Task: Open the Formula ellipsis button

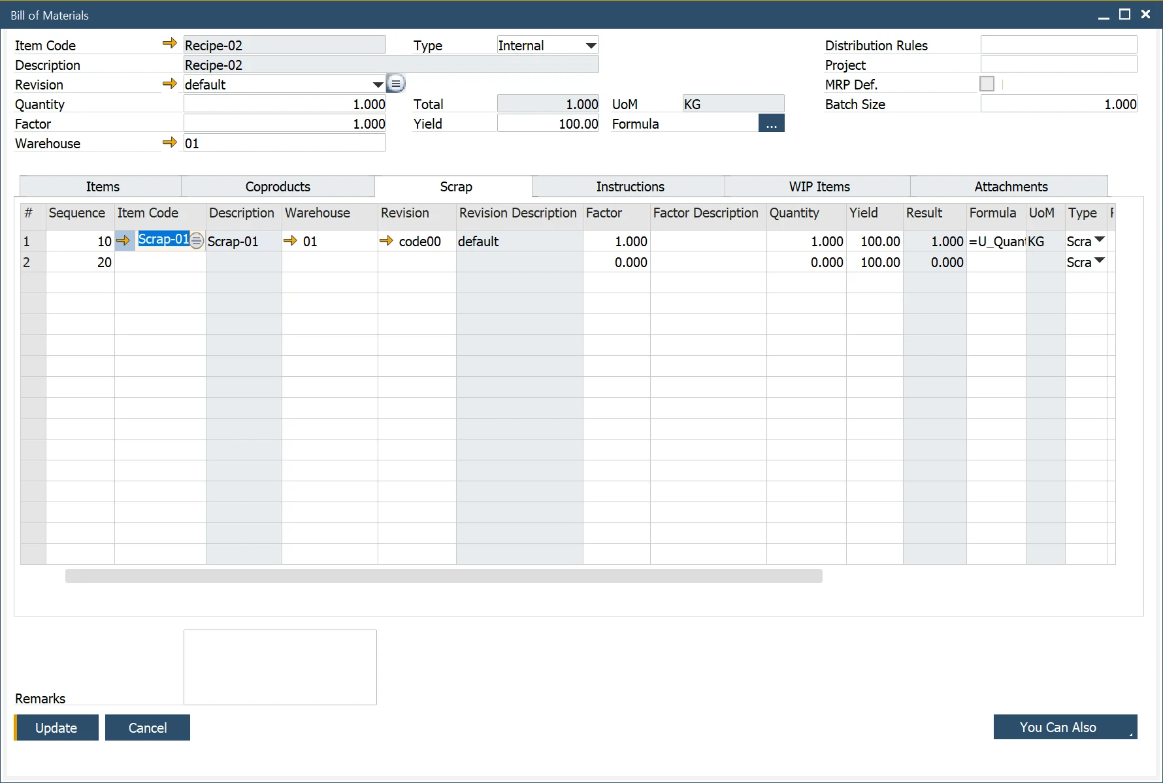Action: (x=771, y=124)
